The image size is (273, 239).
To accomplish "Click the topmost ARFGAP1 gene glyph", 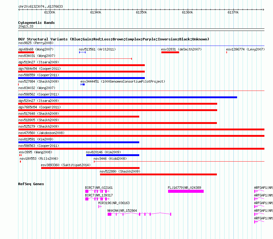I will tap(259, 191).
